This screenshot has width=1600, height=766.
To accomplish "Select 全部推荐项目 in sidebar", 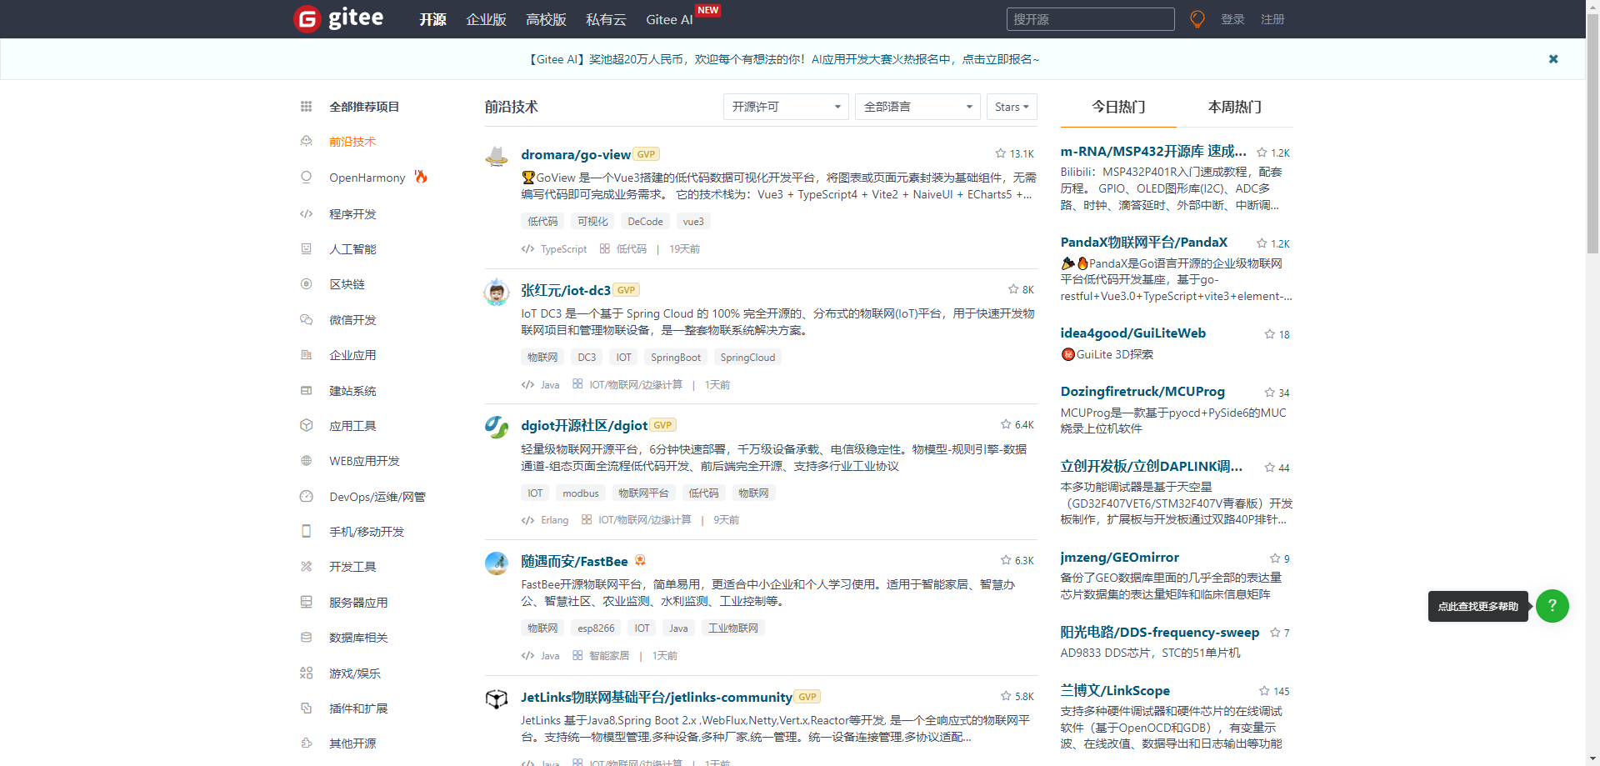I will point(364,107).
